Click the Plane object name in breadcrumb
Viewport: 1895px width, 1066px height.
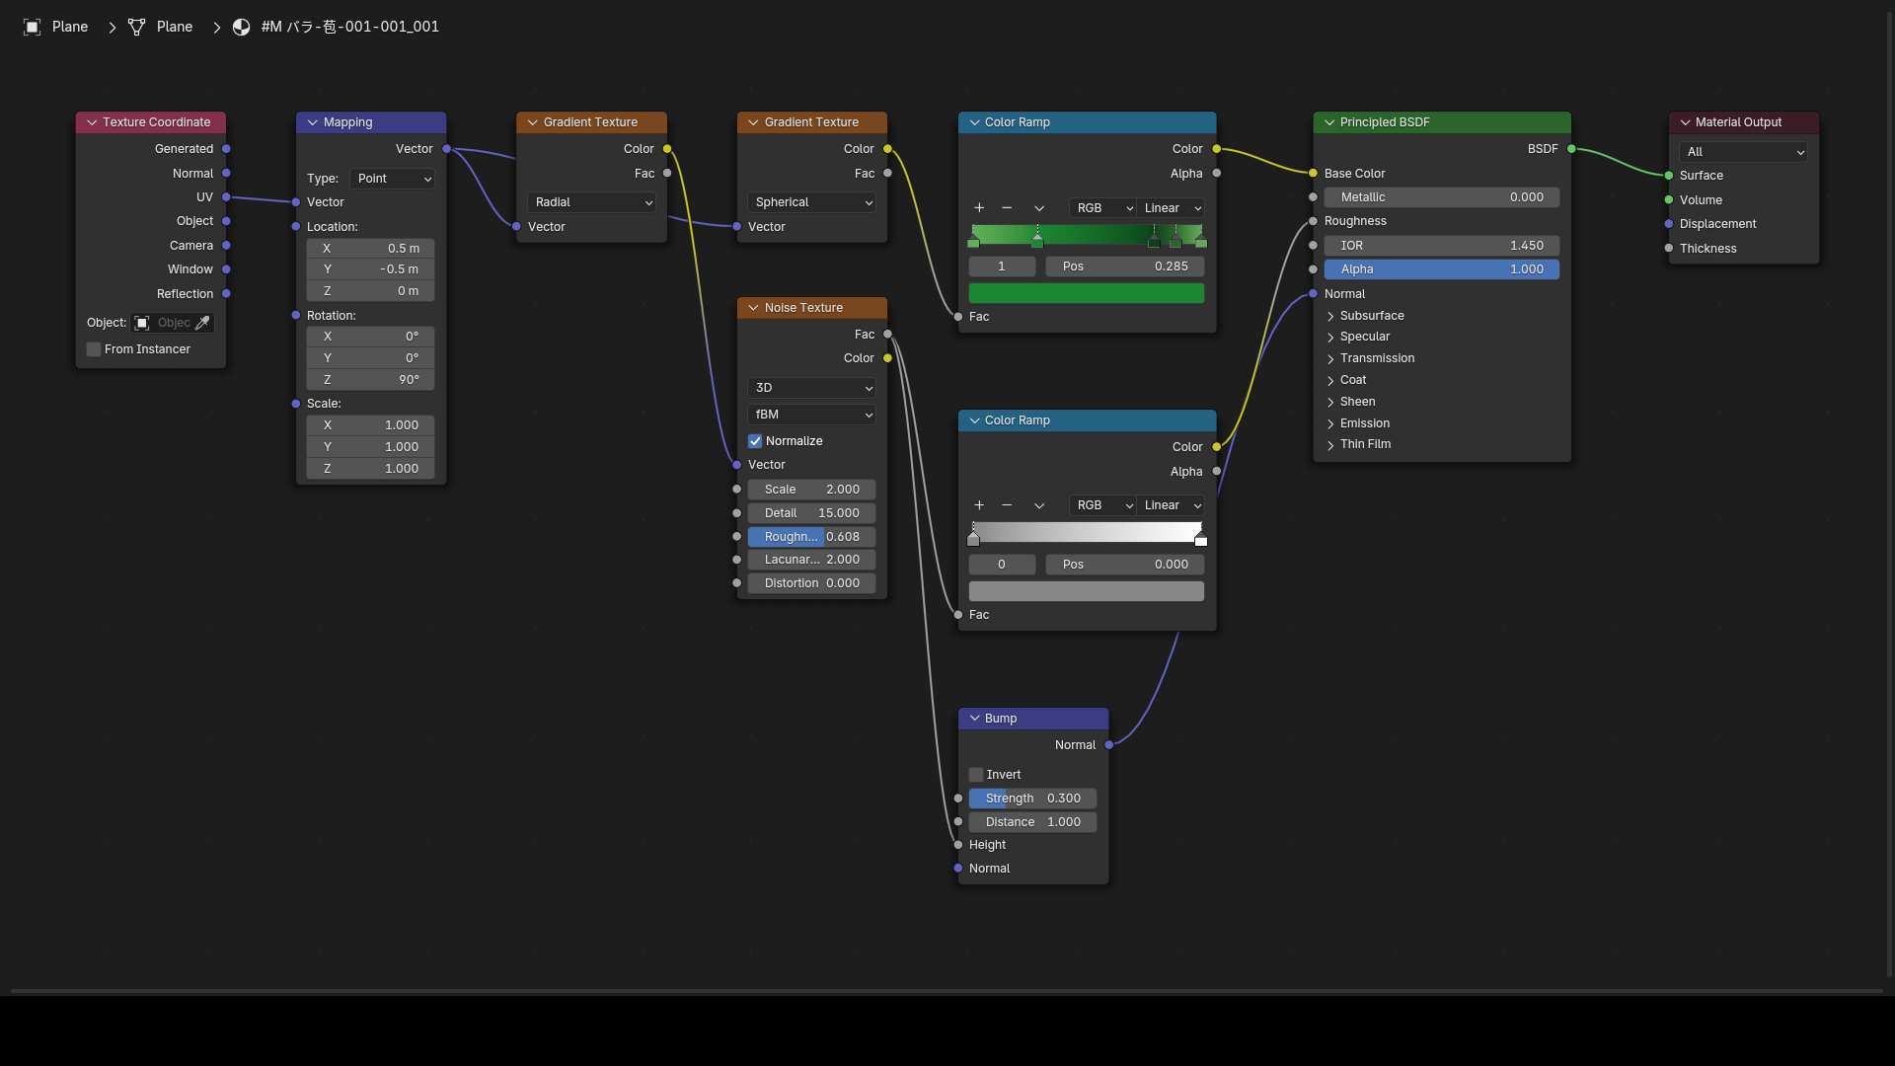70,27
